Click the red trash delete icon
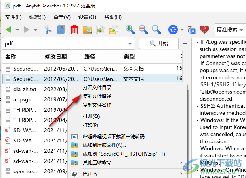The width and height of the screenshot is (246, 178). (x=74, y=30)
